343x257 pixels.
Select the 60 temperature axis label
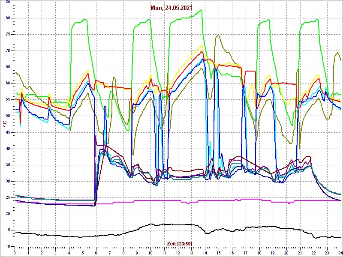(x=8, y=83)
